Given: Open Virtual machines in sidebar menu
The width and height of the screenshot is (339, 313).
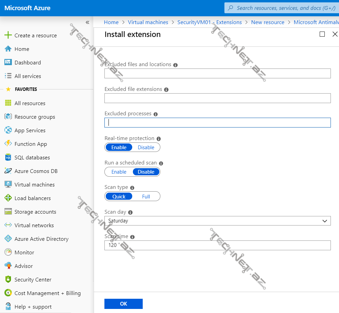Looking at the screenshot, I should pyautogui.click(x=34, y=184).
